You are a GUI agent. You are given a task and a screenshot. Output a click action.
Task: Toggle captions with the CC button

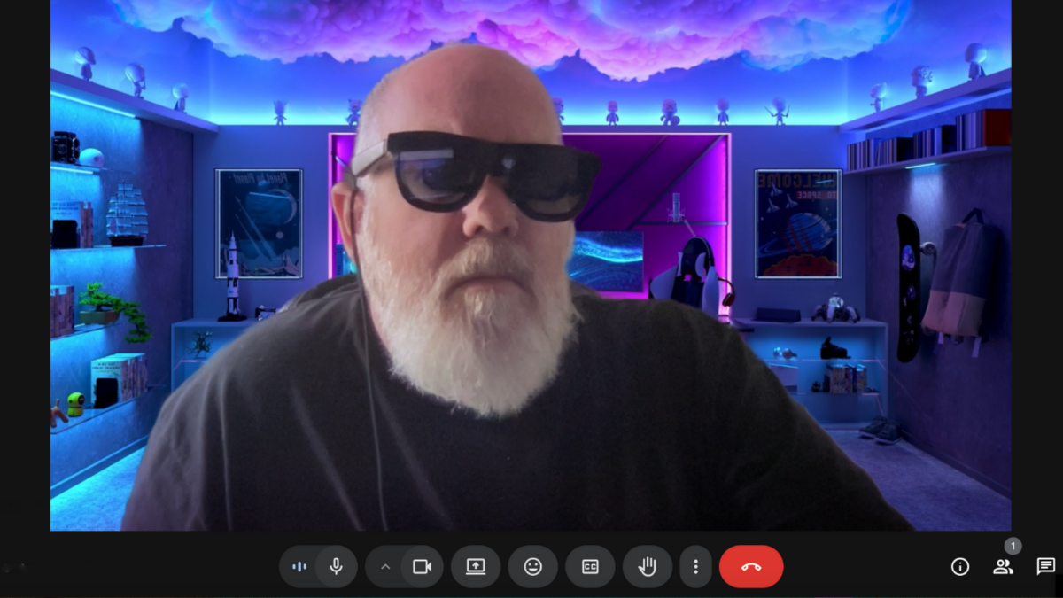[590, 567]
